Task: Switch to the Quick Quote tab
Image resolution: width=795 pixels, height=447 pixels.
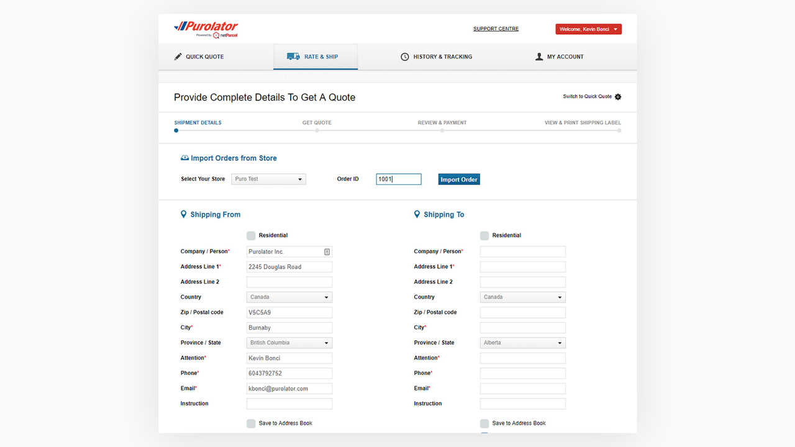Action: tap(199, 56)
